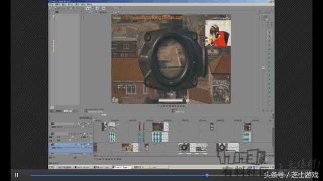
Task: Click the blue video progress handle
Action: [x=207, y=175]
